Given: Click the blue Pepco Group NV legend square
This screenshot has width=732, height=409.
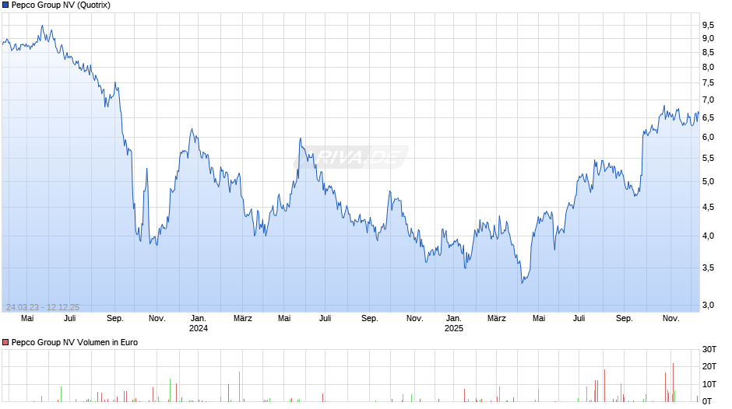Looking at the screenshot, I should [x=5, y=5].
